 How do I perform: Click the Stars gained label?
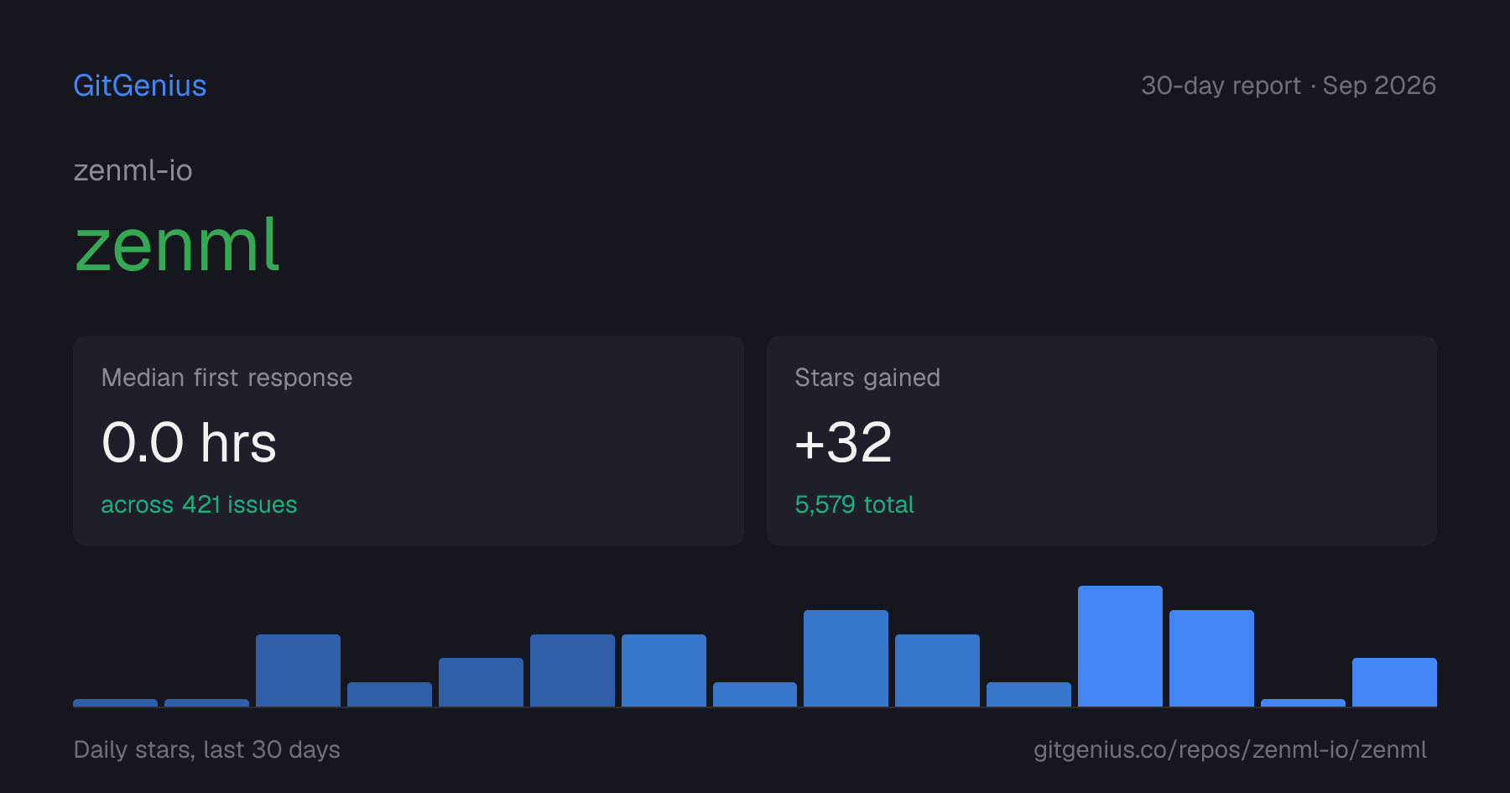tap(867, 378)
